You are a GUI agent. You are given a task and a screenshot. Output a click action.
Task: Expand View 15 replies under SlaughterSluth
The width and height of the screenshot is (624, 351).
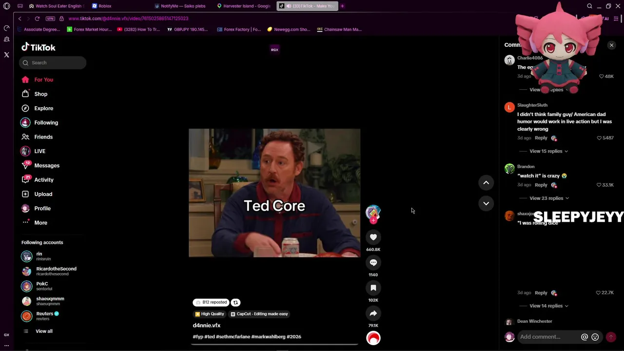(x=548, y=151)
